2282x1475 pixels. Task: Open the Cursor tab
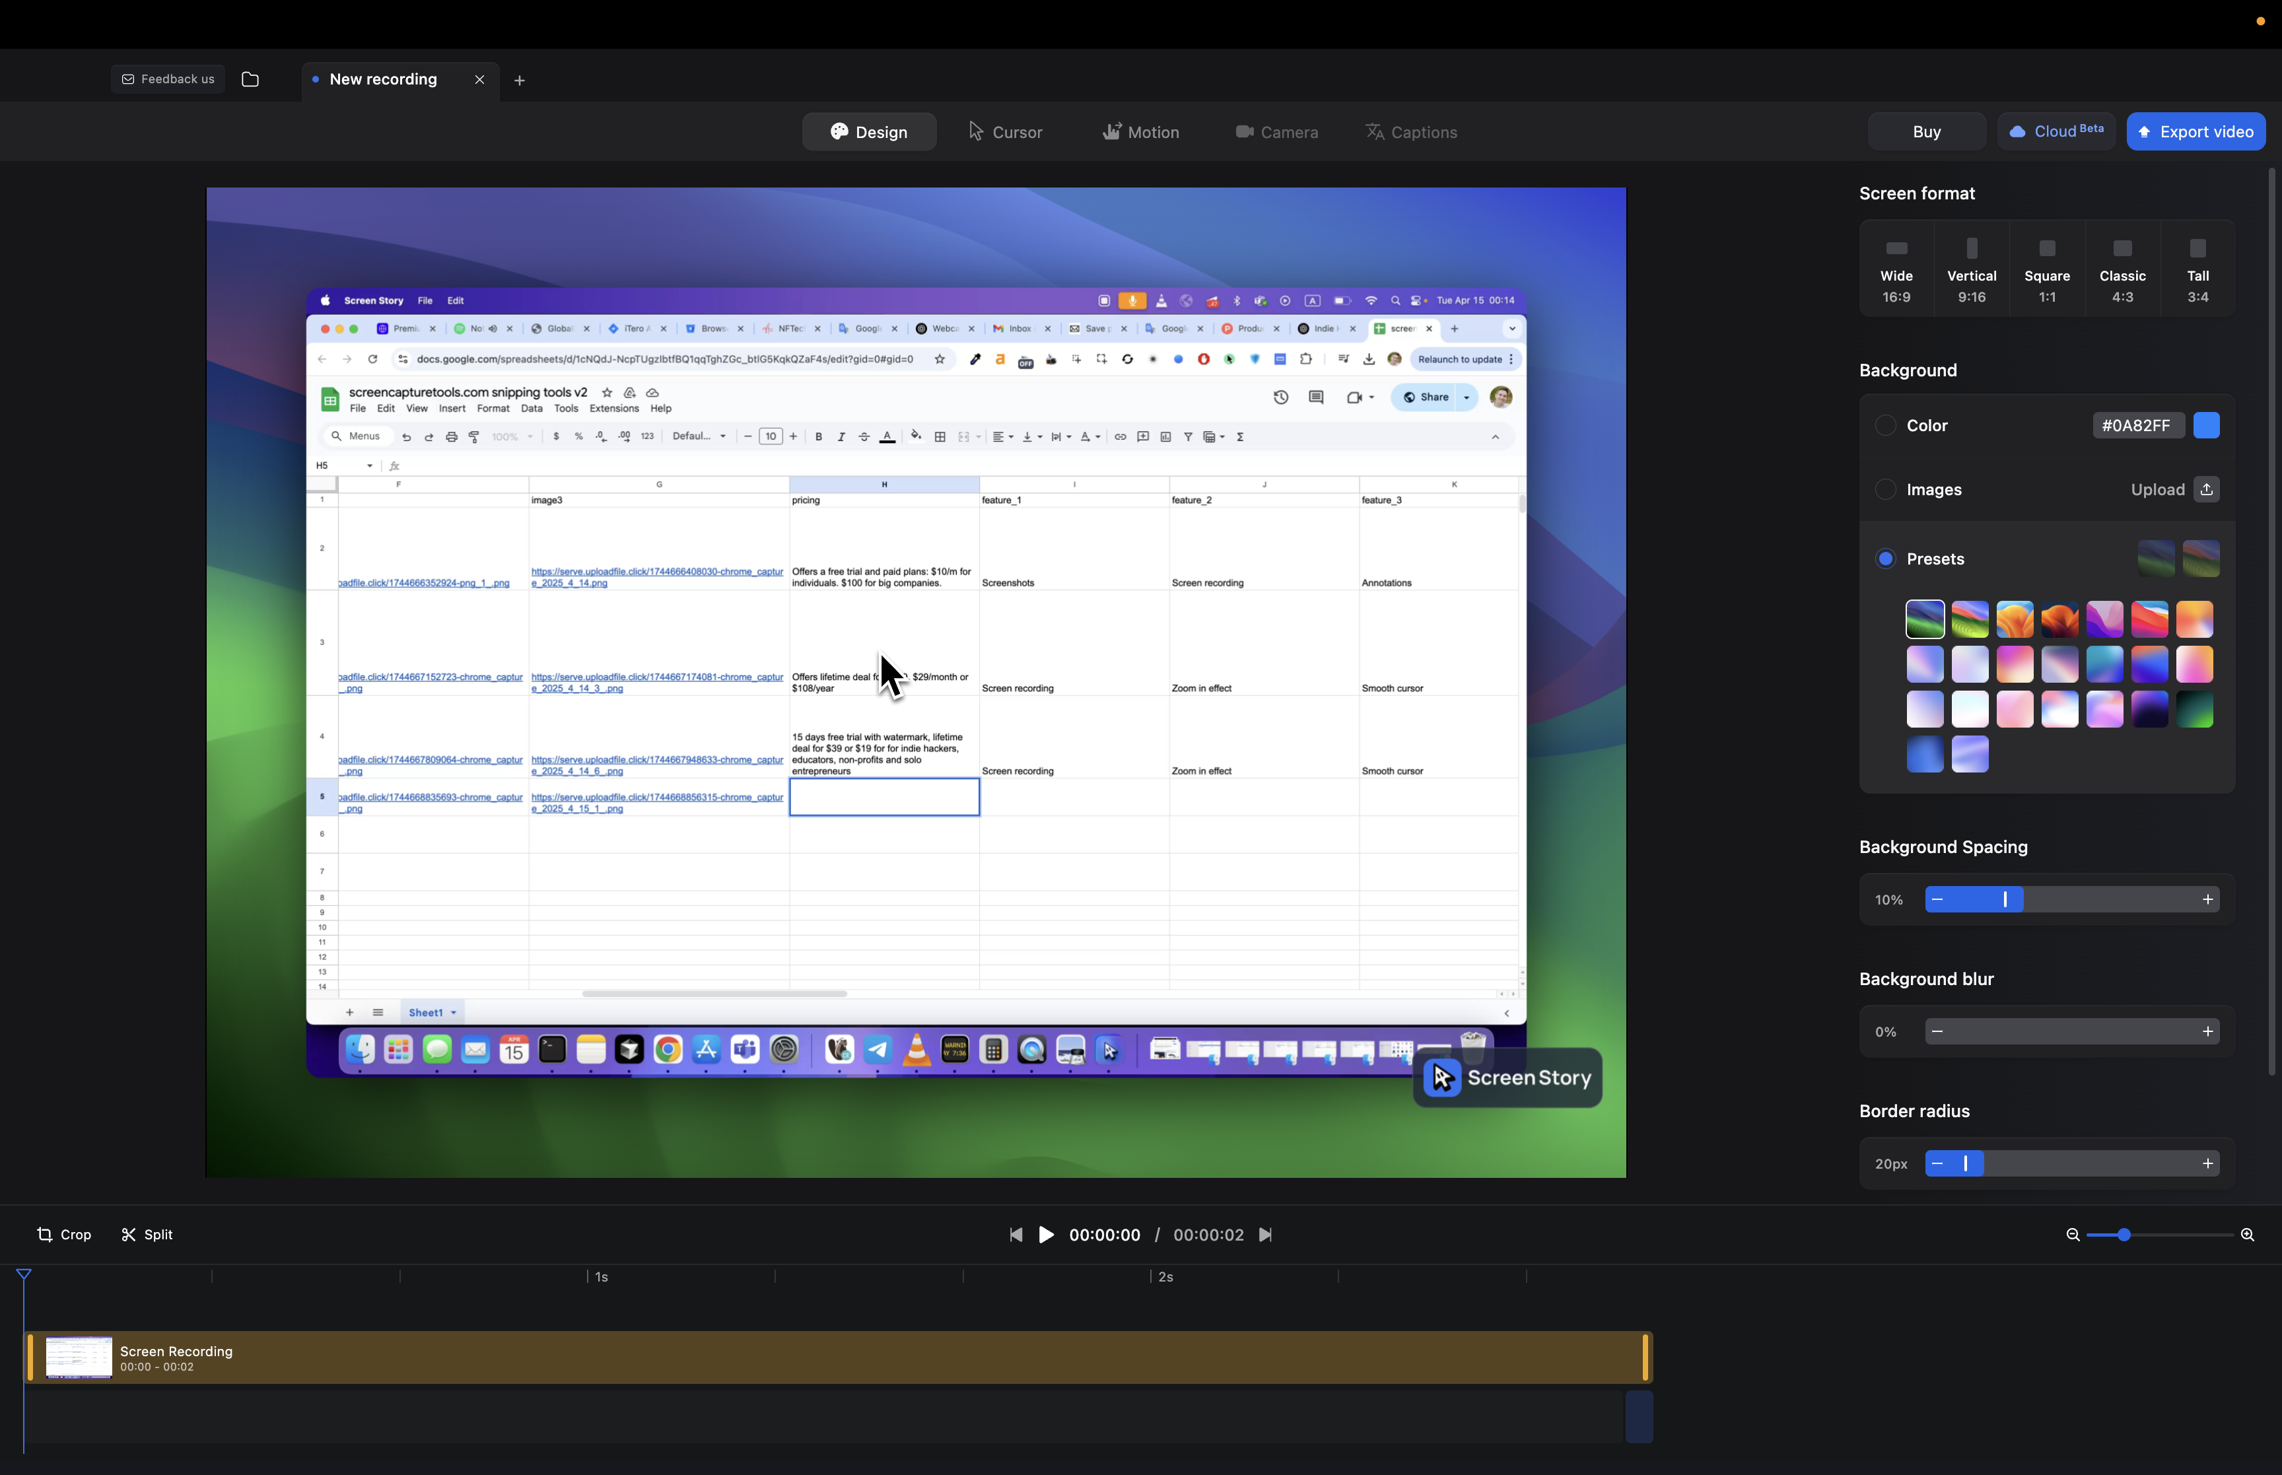pyautogui.click(x=1006, y=132)
